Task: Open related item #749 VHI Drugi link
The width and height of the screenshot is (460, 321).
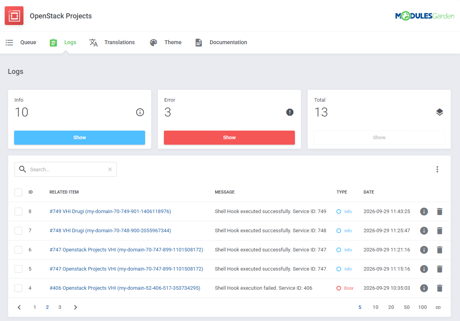Action: point(110,212)
